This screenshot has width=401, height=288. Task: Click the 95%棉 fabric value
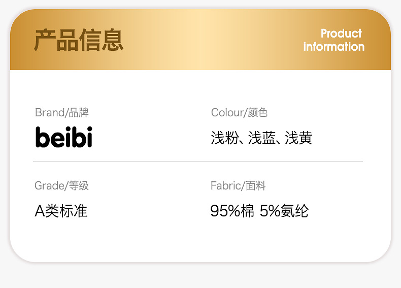(x=232, y=211)
